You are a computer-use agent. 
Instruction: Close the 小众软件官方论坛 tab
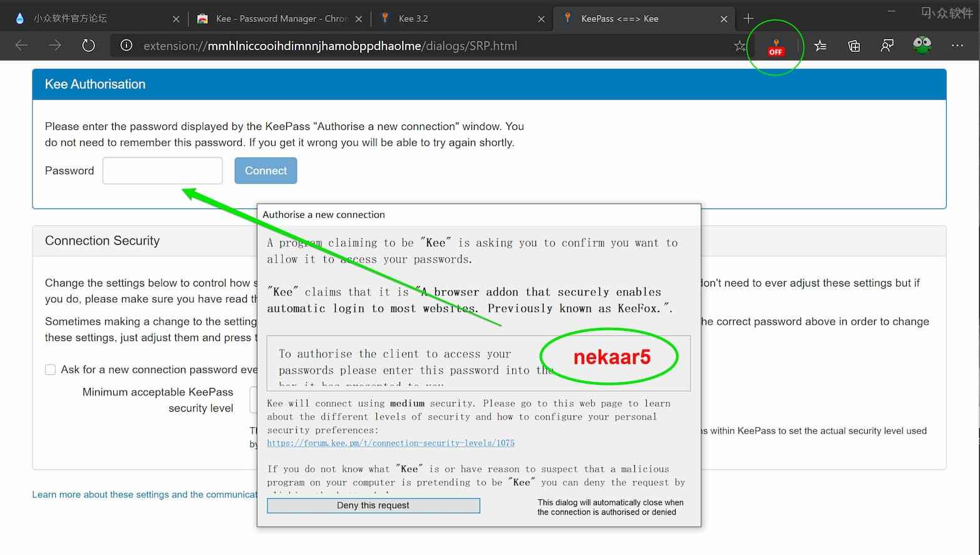coord(176,19)
